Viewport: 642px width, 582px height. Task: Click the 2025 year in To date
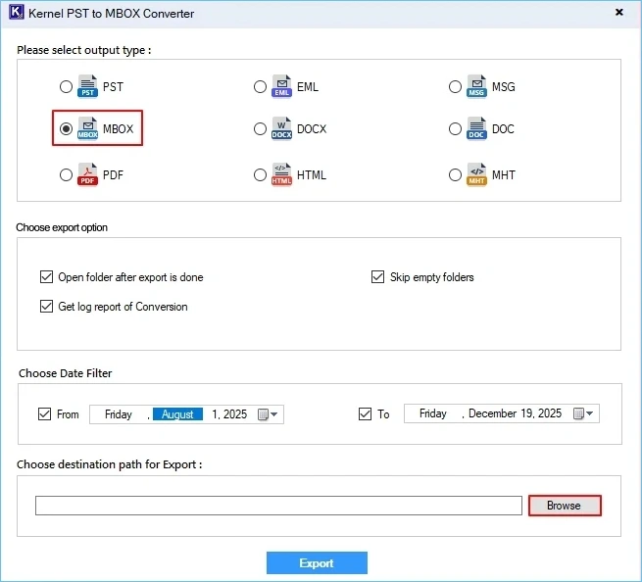[550, 413]
